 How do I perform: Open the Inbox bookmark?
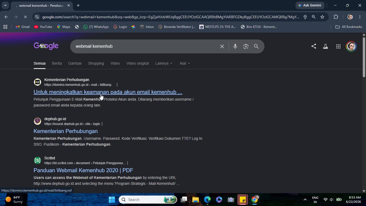tap(147, 27)
